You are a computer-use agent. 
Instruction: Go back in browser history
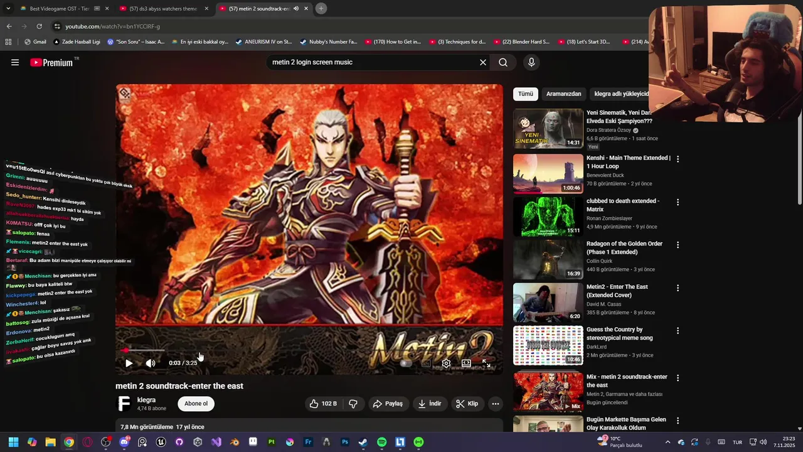[x=9, y=26]
